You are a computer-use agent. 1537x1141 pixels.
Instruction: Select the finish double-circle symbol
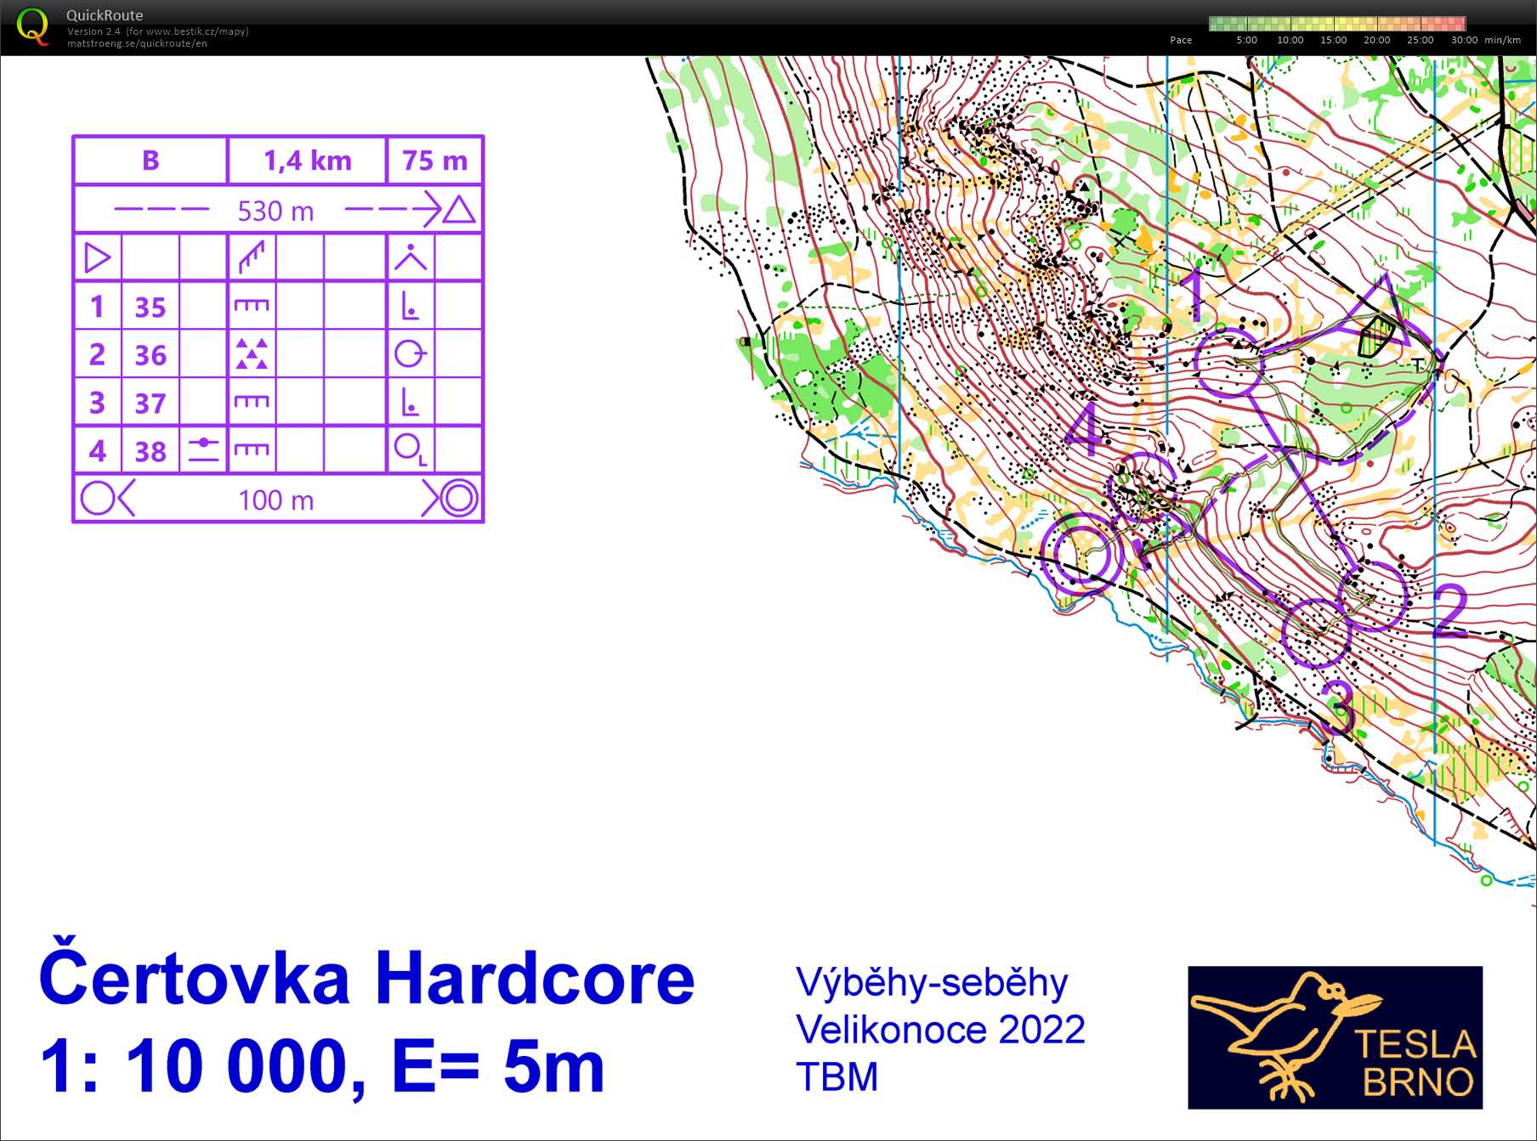pyautogui.click(x=457, y=500)
